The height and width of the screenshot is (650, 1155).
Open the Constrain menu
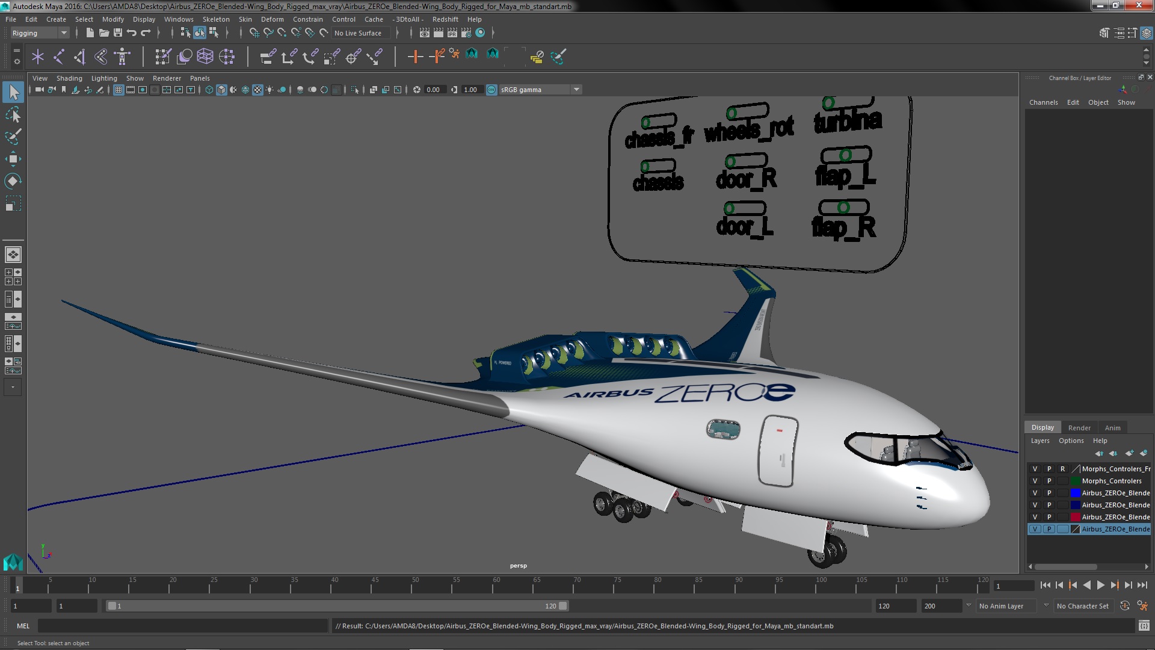(307, 19)
